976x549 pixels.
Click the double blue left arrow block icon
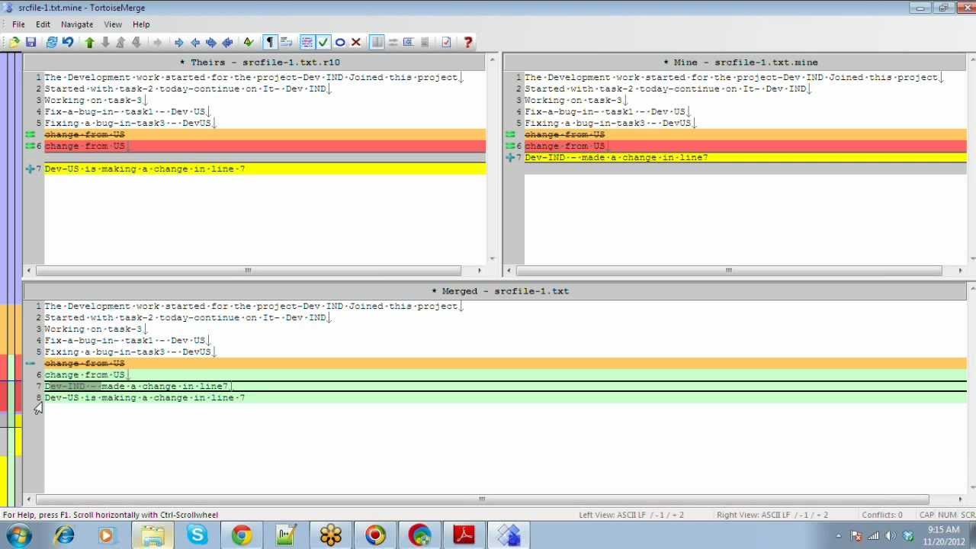[227, 43]
